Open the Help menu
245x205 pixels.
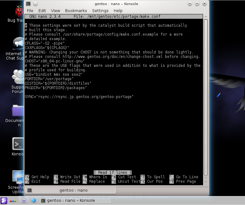click(118, 11)
